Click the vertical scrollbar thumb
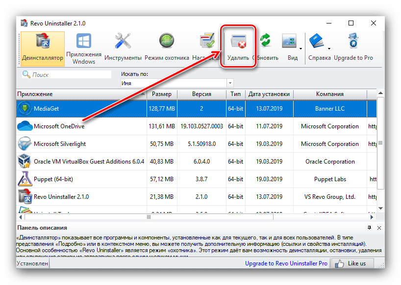This screenshot has height=285, width=401. point(380,143)
